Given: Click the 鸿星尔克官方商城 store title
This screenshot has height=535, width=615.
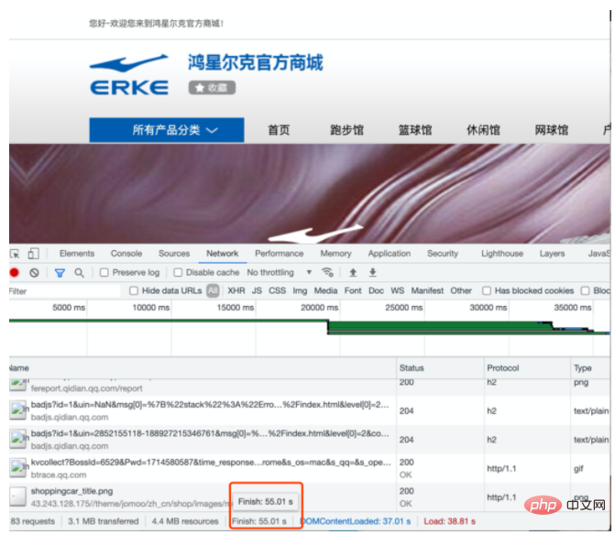Looking at the screenshot, I should coord(256,62).
